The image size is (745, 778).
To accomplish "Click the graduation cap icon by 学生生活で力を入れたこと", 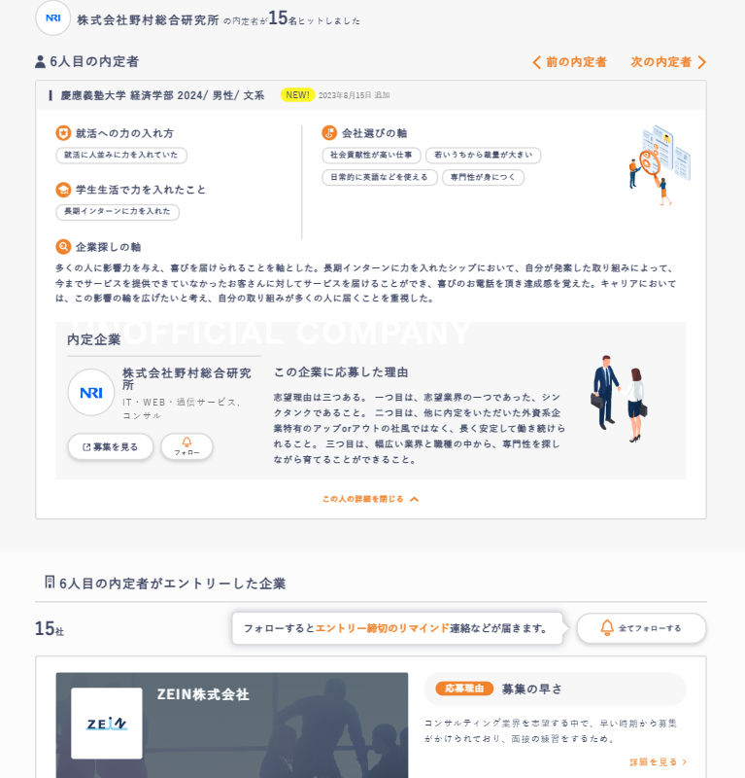I will [63, 190].
